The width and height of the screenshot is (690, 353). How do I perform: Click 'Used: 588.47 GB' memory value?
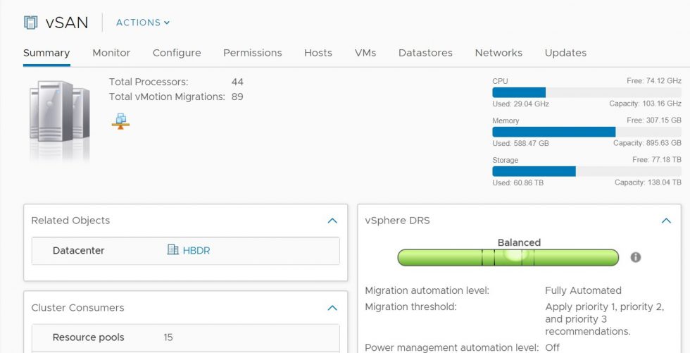(x=520, y=143)
